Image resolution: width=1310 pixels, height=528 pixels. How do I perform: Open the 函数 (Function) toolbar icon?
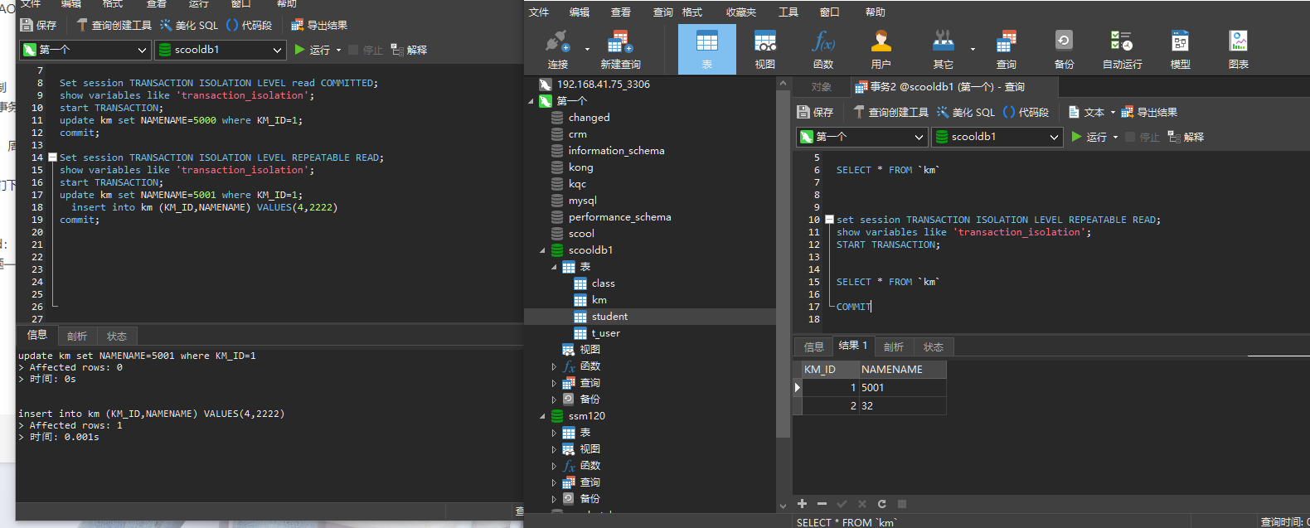click(x=822, y=49)
